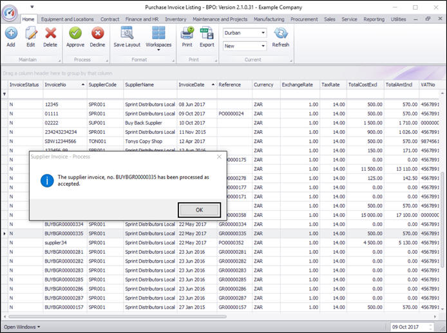Expand the Durban site dropdown
447x333 pixels.
pos(263,33)
